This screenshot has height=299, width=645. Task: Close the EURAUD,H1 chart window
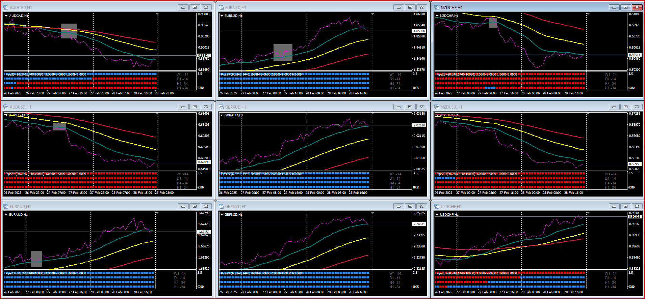(206, 206)
